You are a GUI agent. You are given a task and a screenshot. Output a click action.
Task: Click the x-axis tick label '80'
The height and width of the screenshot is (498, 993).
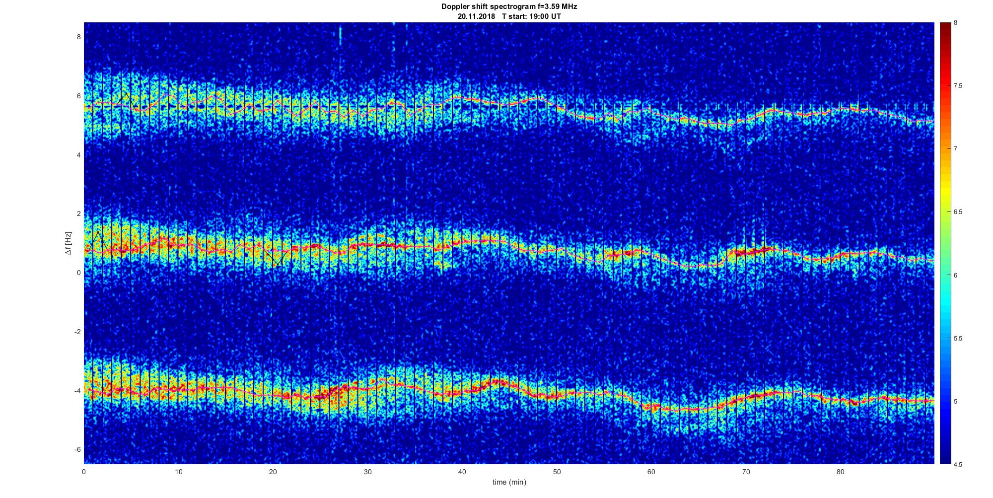tap(840, 472)
